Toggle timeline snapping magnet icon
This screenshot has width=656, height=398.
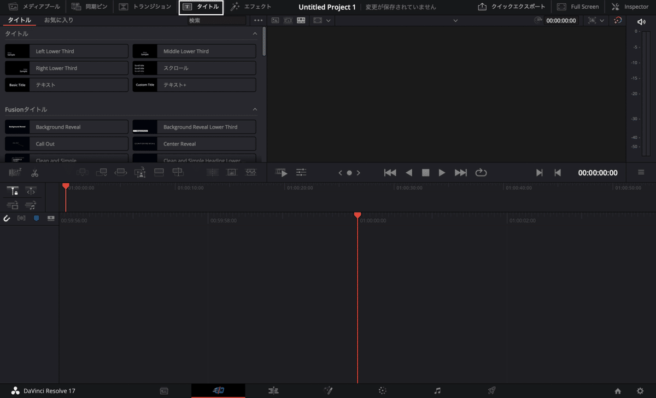click(x=7, y=218)
